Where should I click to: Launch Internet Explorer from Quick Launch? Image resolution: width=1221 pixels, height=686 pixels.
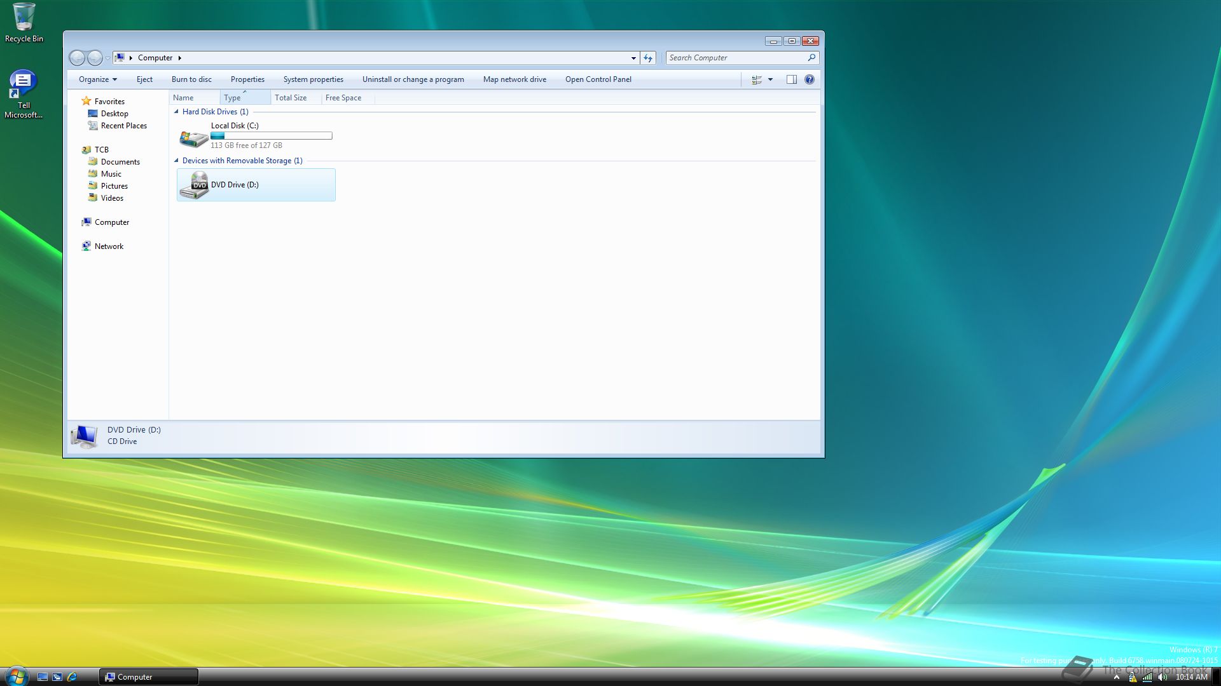[x=72, y=677]
